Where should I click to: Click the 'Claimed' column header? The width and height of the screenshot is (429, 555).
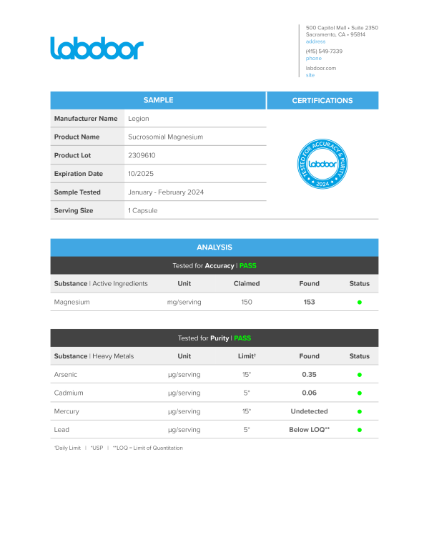(247, 283)
